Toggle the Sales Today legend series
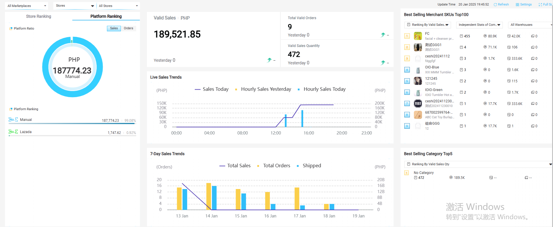The height and width of the screenshot is (227, 553). [x=212, y=89]
